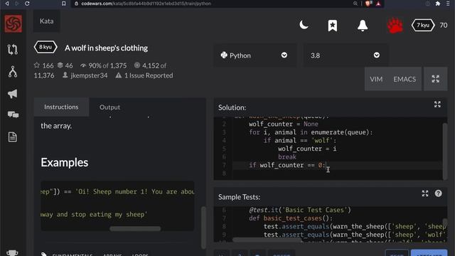Image resolution: width=455 pixels, height=256 pixels.
Task: Open the collections count 46 icon
Action: click(x=60, y=65)
